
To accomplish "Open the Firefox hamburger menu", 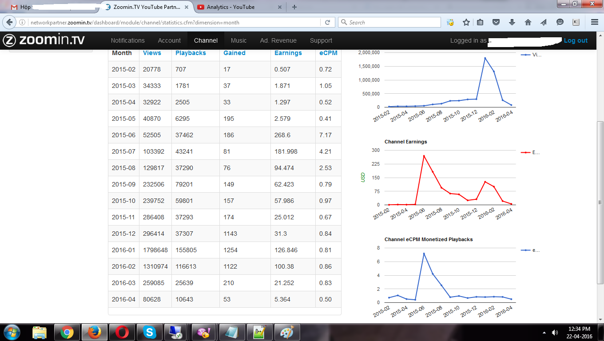I will pyautogui.click(x=595, y=22).
